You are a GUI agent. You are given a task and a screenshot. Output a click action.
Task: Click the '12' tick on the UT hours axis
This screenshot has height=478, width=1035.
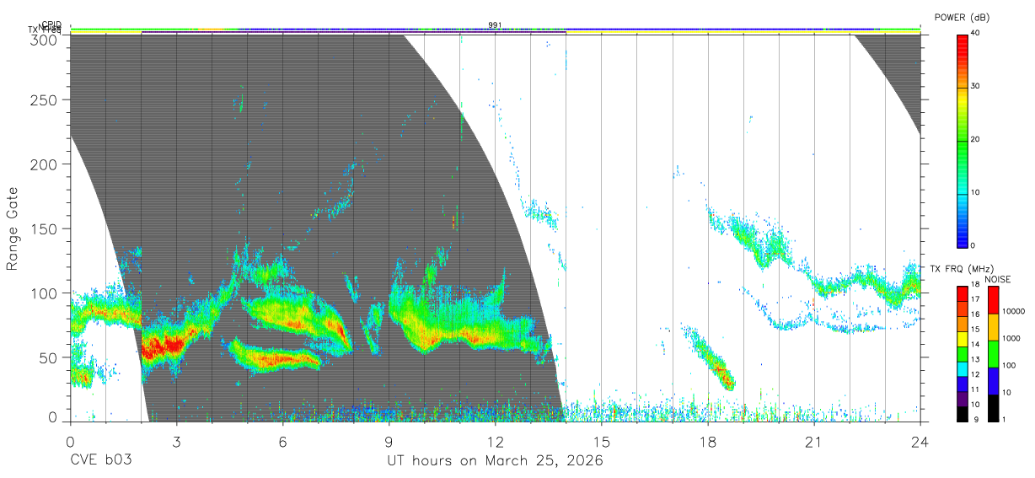click(x=495, y=442)
